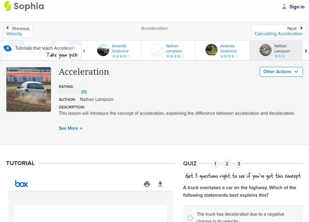Click the Sign in user icon
Viewport: 309px width, 222px height.
[x=284, y=7]
